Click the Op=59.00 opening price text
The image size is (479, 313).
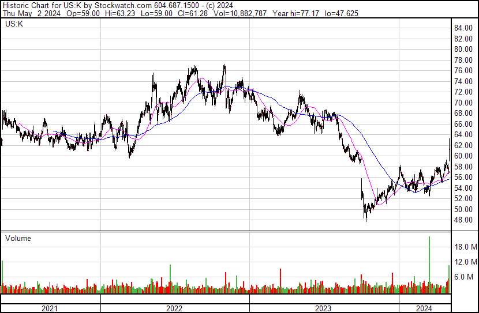[83, 13]
